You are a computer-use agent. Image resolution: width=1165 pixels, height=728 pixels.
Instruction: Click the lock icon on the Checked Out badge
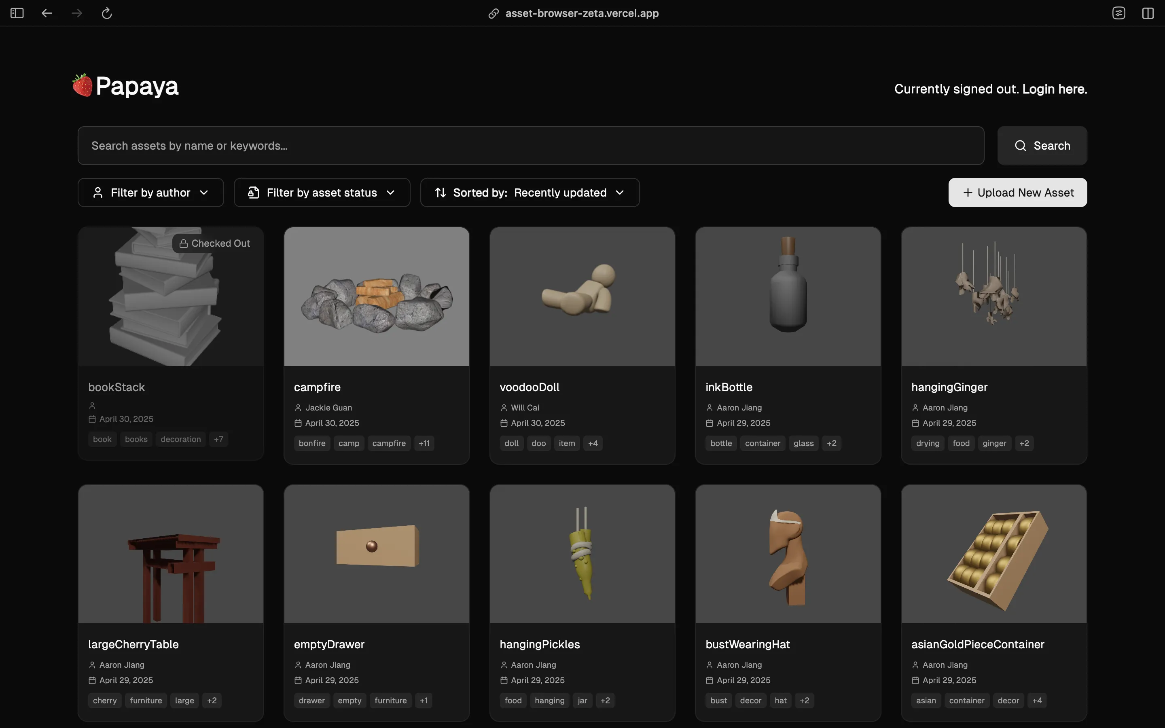(x=184, y=243)
